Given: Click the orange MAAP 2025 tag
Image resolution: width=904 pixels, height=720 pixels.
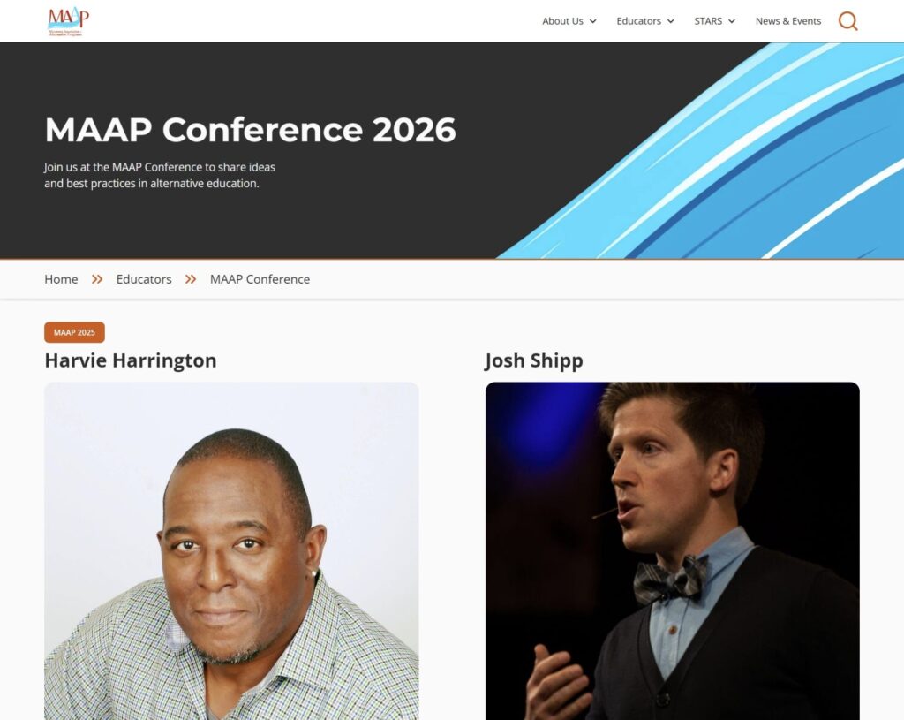Looking at the screenshot, I should pos(74,332).
